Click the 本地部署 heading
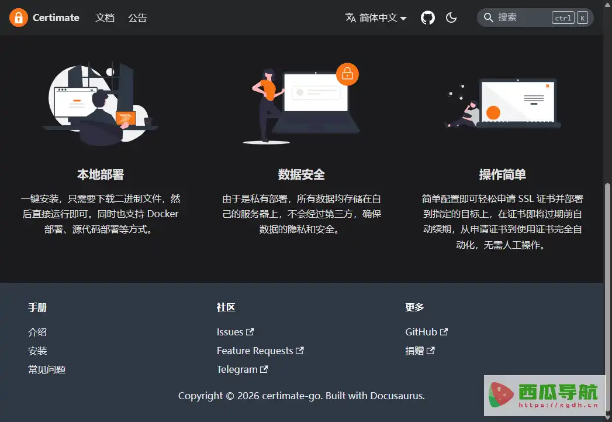Viewport: 612px width, 422px height. (x=101, y=174)
